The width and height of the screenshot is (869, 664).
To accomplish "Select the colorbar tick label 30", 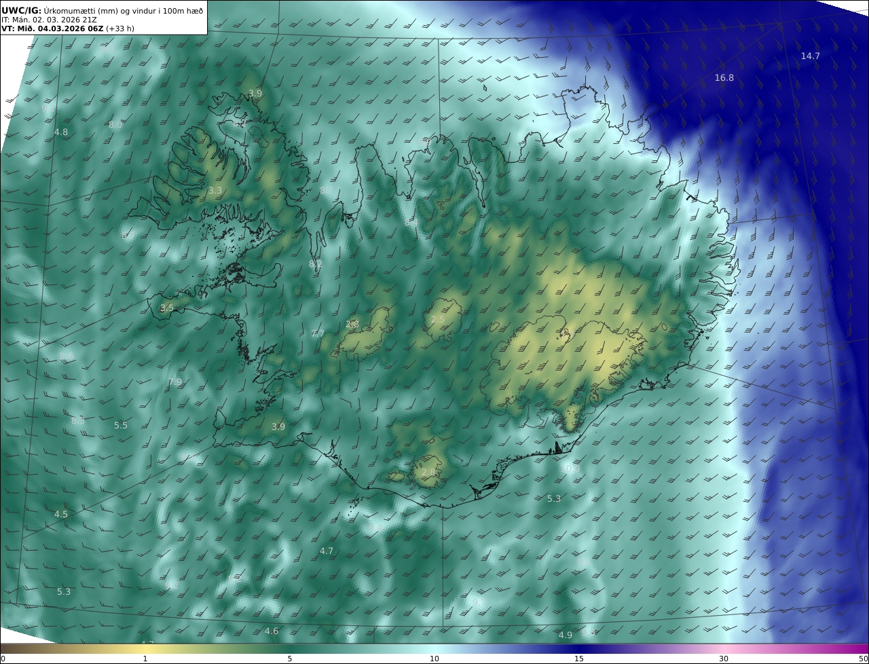I will click(x=724, y=659).
